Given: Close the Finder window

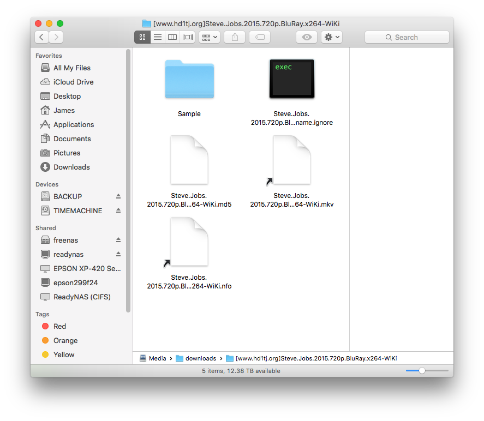Looking at the screenshot, I should coord(38,23).
